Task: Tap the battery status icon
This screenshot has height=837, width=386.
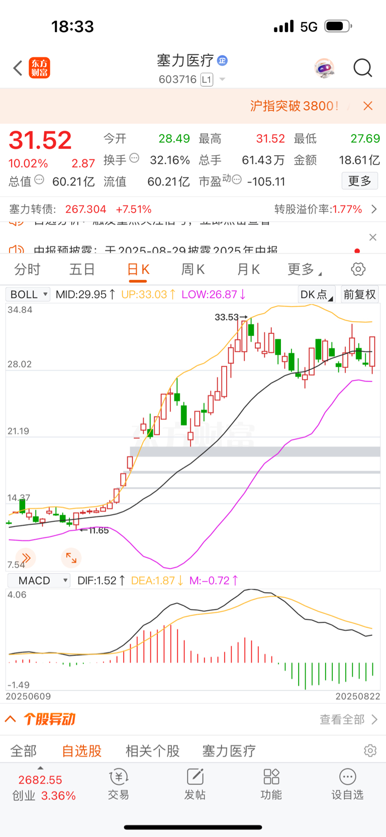Action: [x=338, y=26]
